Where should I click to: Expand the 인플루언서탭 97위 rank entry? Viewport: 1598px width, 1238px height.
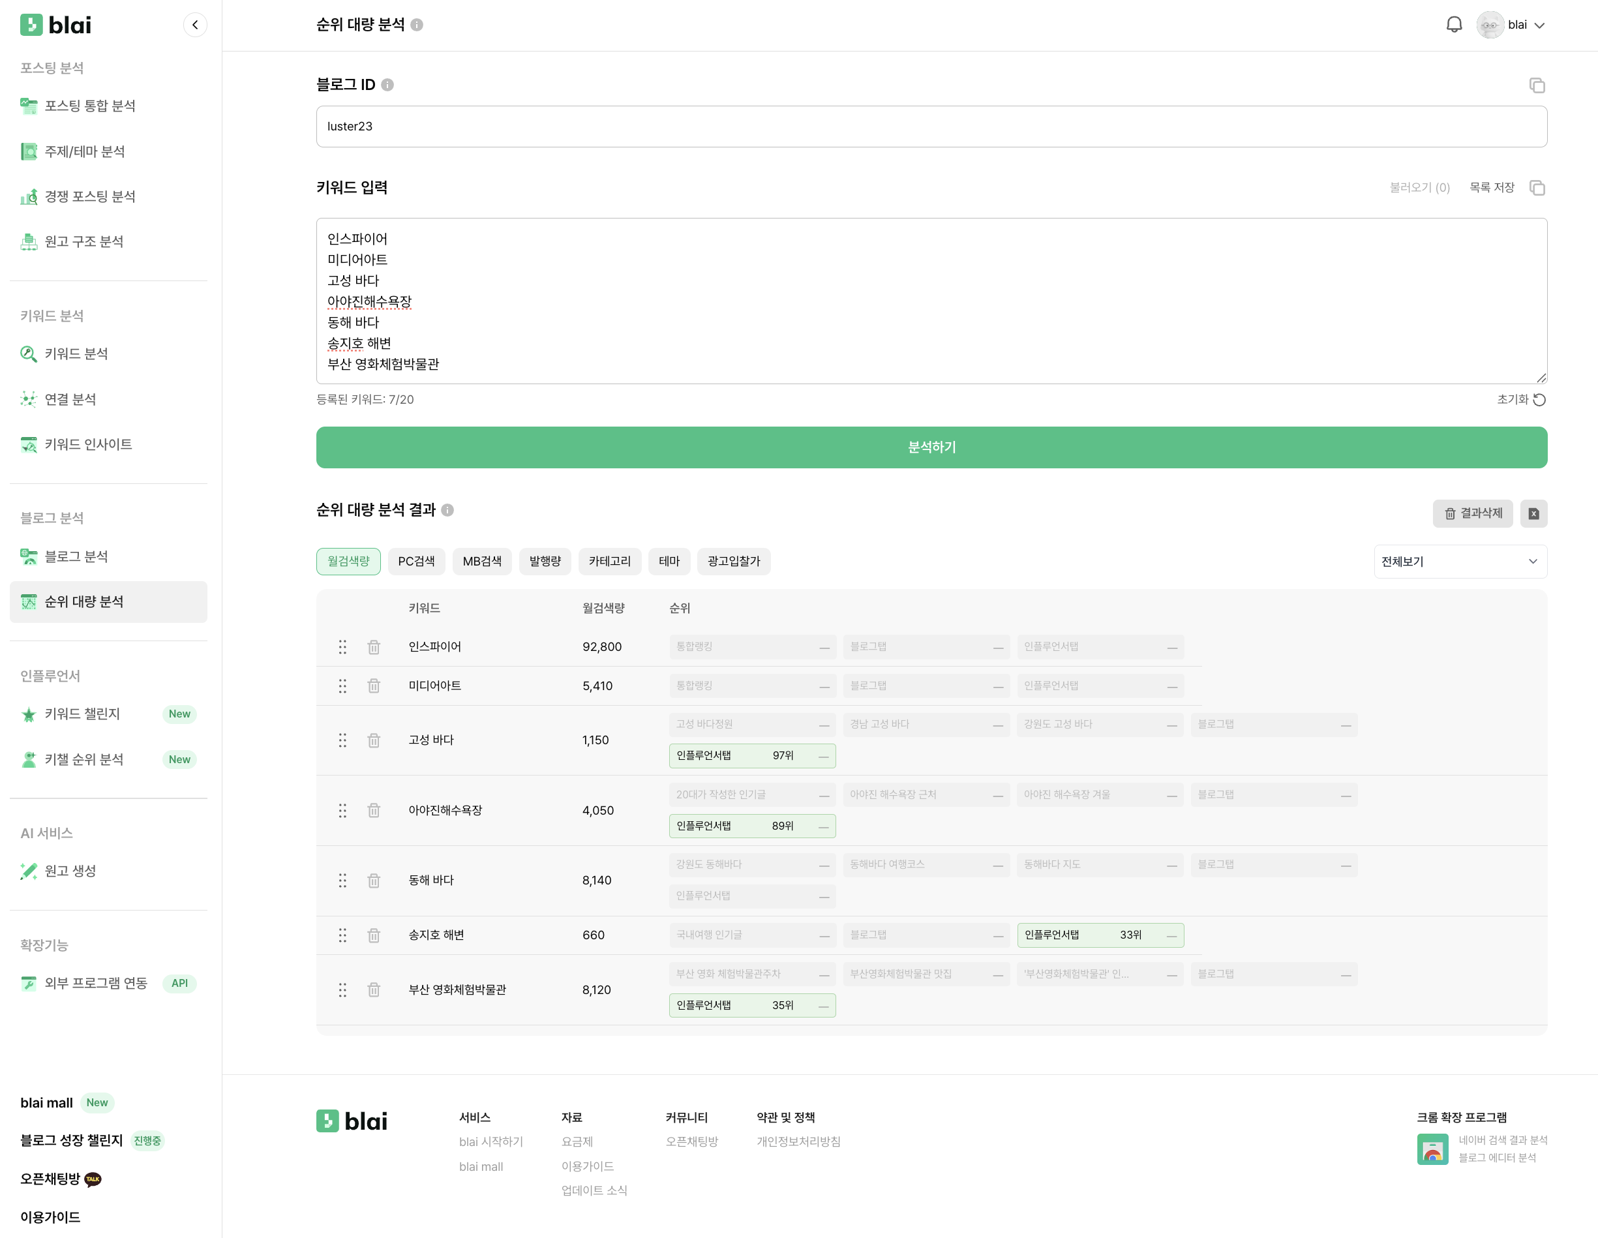tap(751, 755)
